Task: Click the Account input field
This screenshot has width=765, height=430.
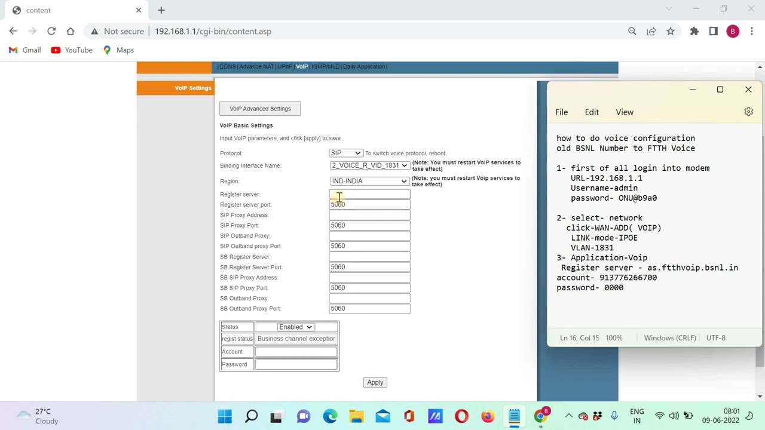Action: [x=296, y=352]
